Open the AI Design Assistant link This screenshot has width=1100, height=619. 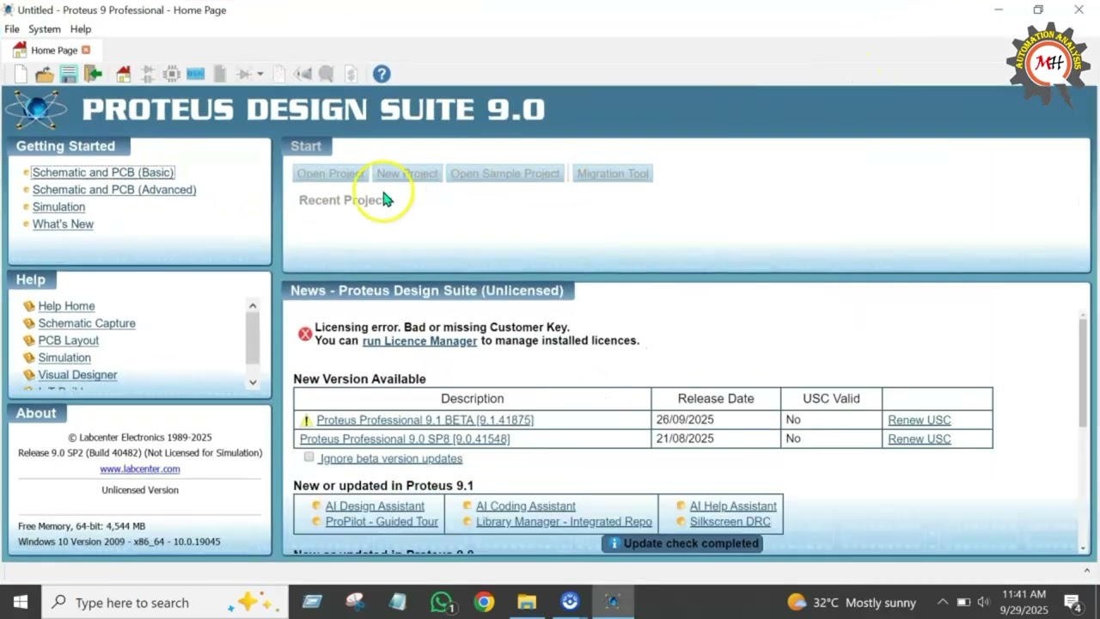pyautogui.click(x=375, y=506)
